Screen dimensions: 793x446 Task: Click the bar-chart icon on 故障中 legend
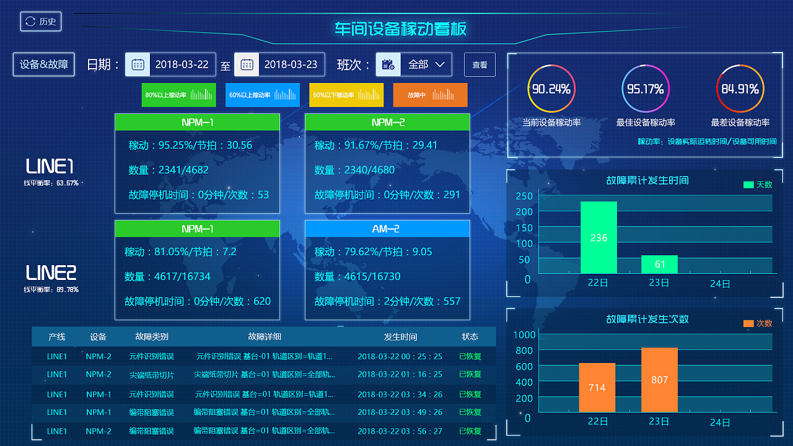pyautogui.click(x=444, y=95)
